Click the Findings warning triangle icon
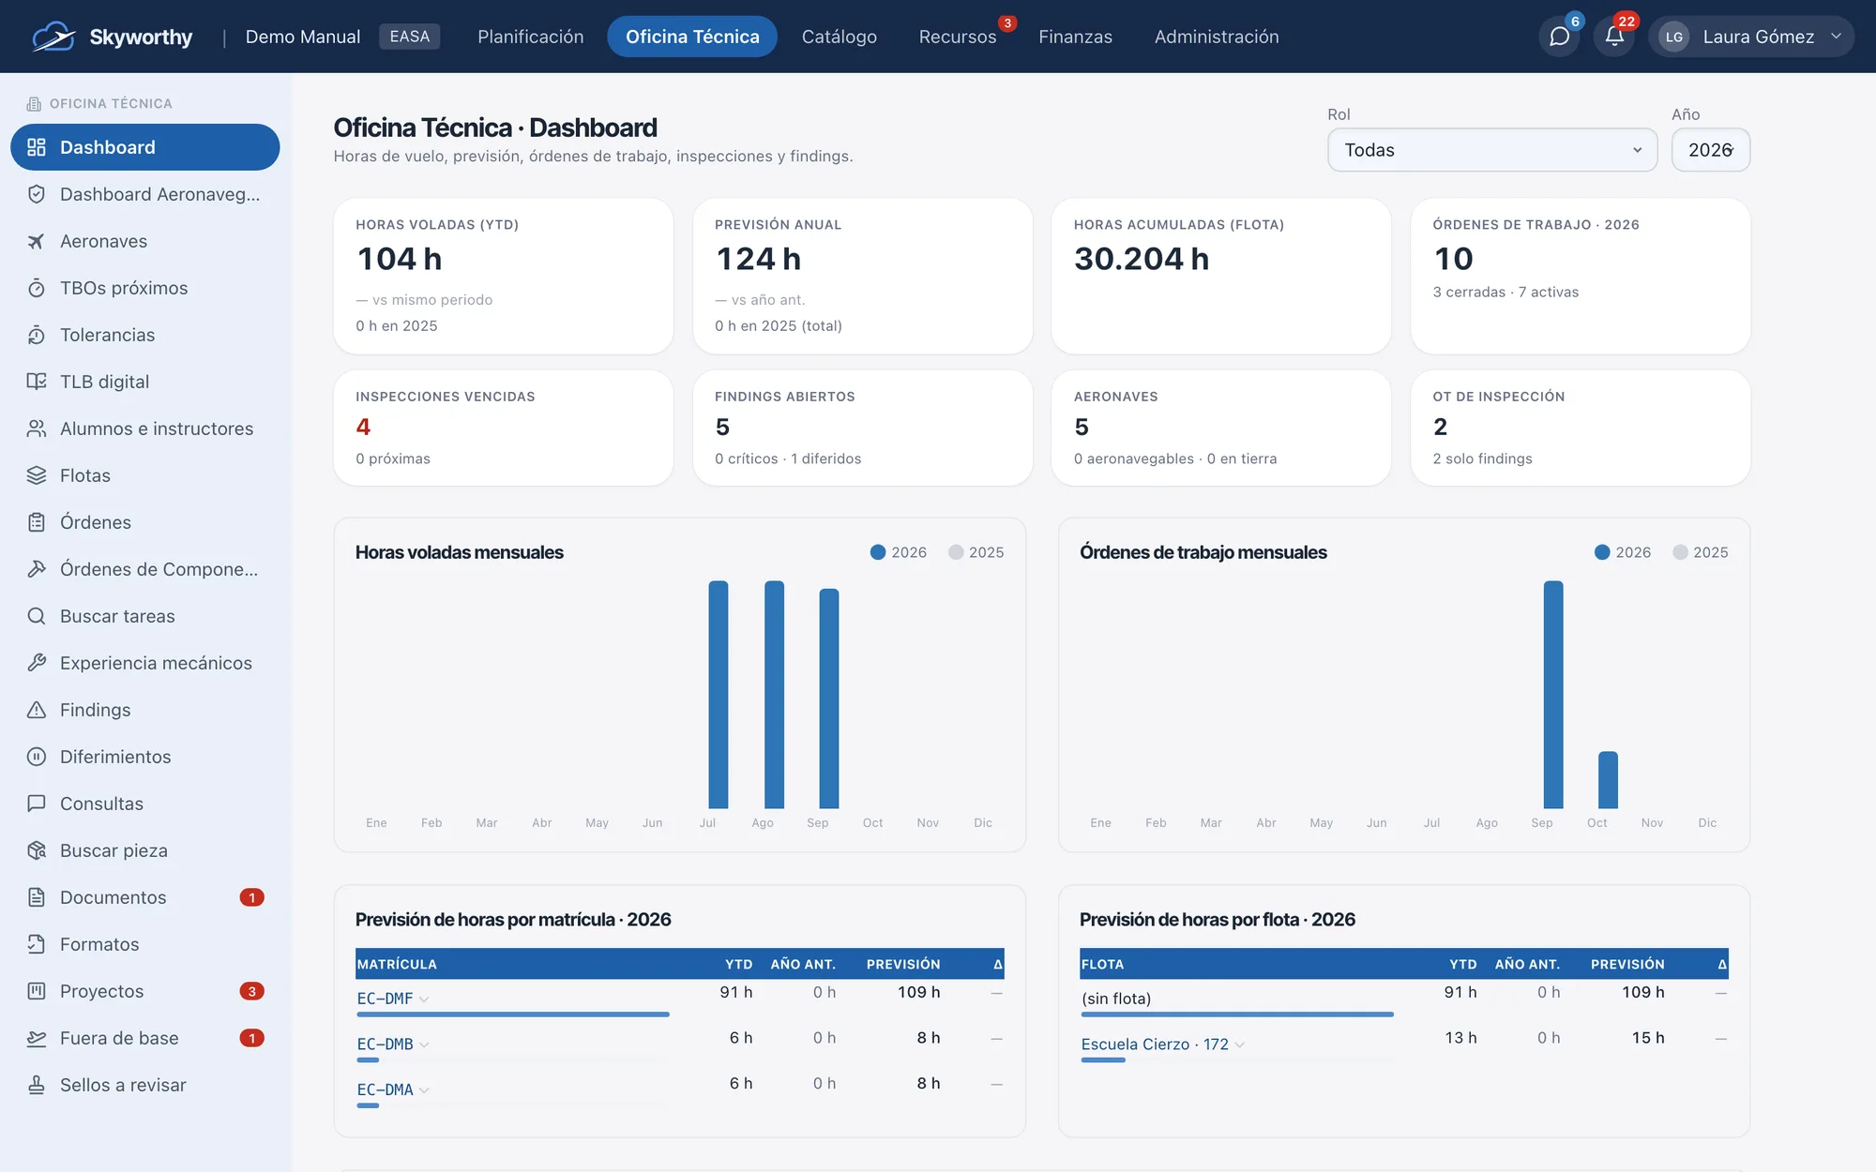The width and height of the screenshot is (1876, 1172). point(37,710)
